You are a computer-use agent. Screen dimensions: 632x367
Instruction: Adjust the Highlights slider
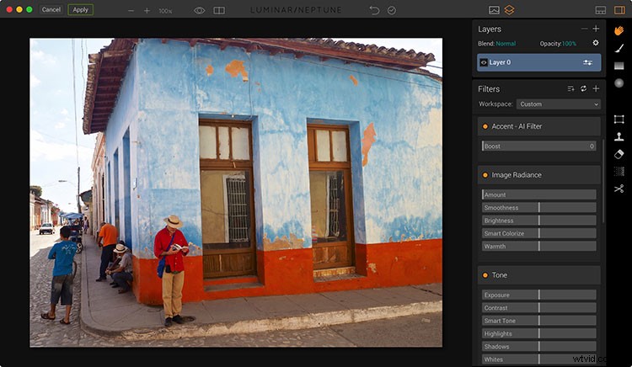tap(539, 333)
